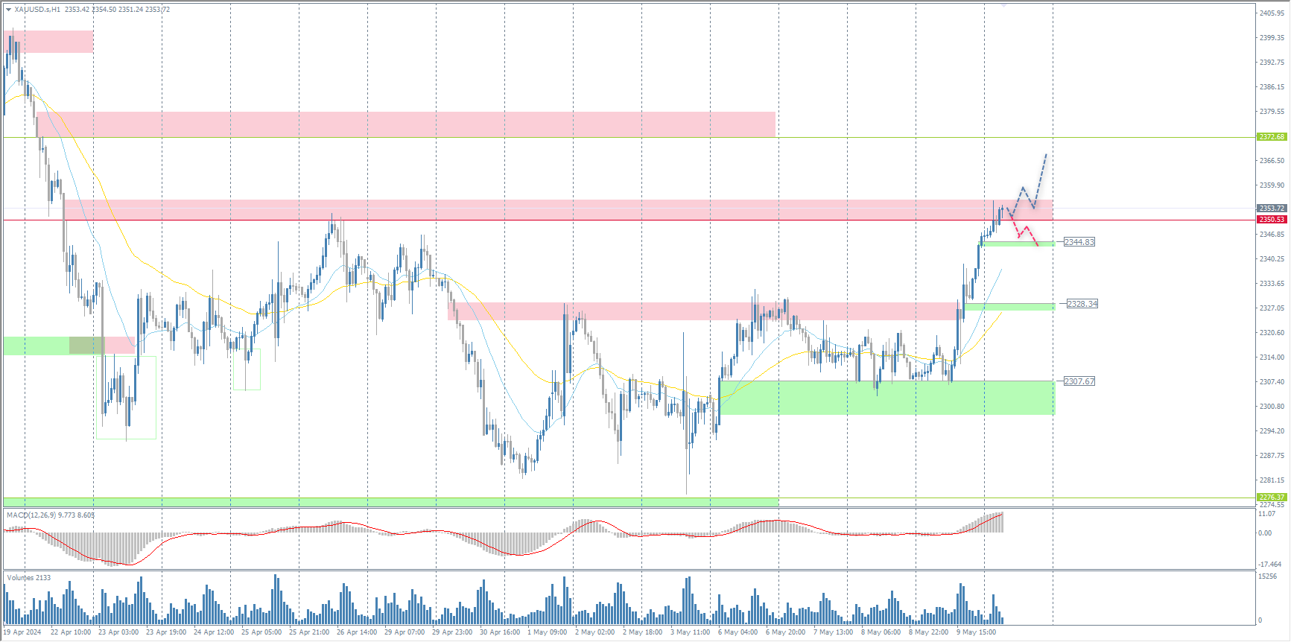1291x642 pixels.
Task: Click the 23 Apr 19:00 time label
Action: (x=166, y=632)
